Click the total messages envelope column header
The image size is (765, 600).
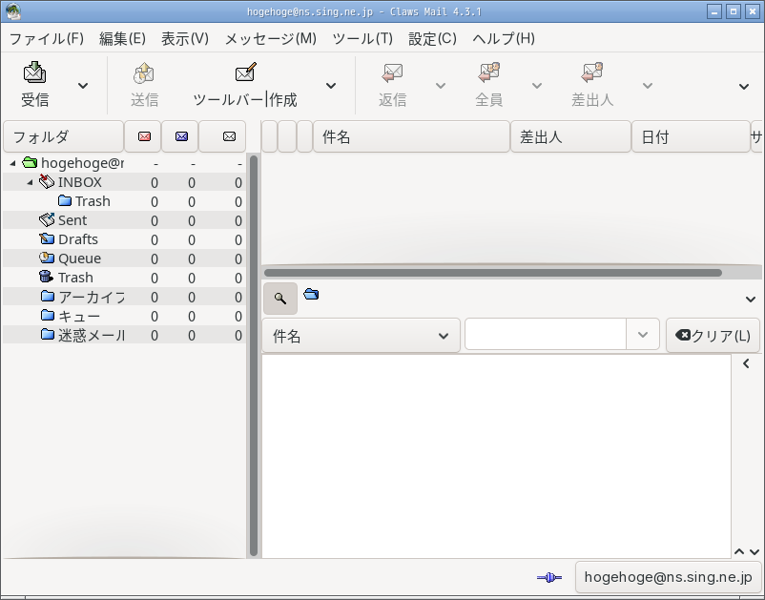pyautogui.click(x=223, y=135)
